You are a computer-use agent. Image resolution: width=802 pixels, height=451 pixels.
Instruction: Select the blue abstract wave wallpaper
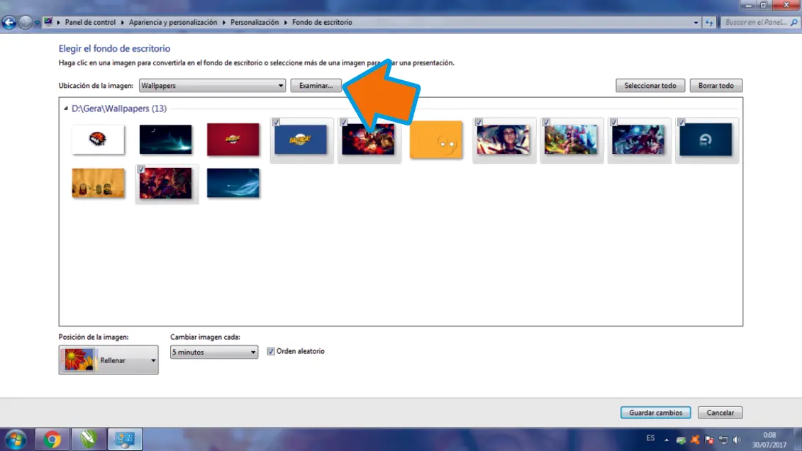[x=233, y=183]
